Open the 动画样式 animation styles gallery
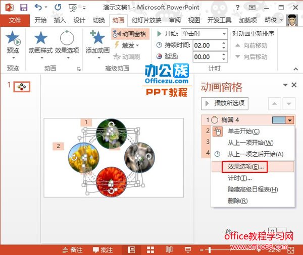303x255 pixels. pyautogui.click(x=41, y=44)
